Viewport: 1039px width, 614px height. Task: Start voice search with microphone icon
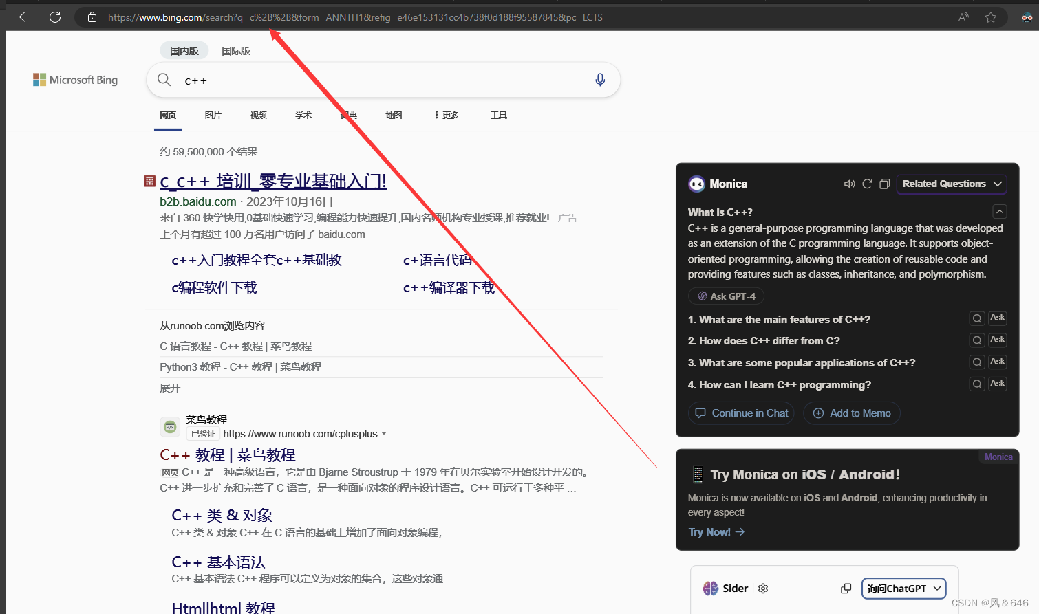(600, 80)
